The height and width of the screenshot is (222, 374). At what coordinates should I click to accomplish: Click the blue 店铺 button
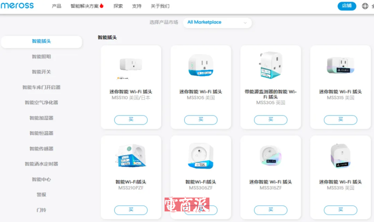(x=346, y=6)
